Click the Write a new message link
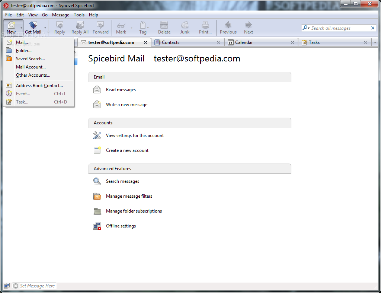Viewport: 381px width, 293px height. point(127,105)
